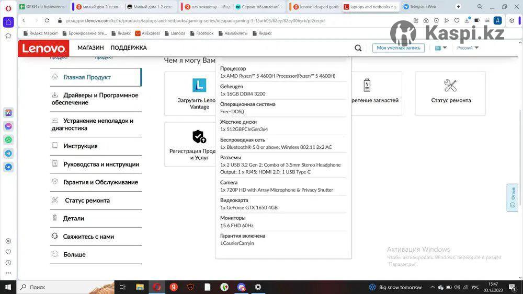This screenshot has height=294, width=523.
Task: Go back with browser back arrow
Action: (24, 21)
